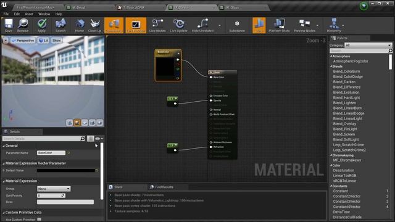Open the Default Value black color swatch
Image resolution: width=395 pixels, height=222 pixels.
coord(66,170)
